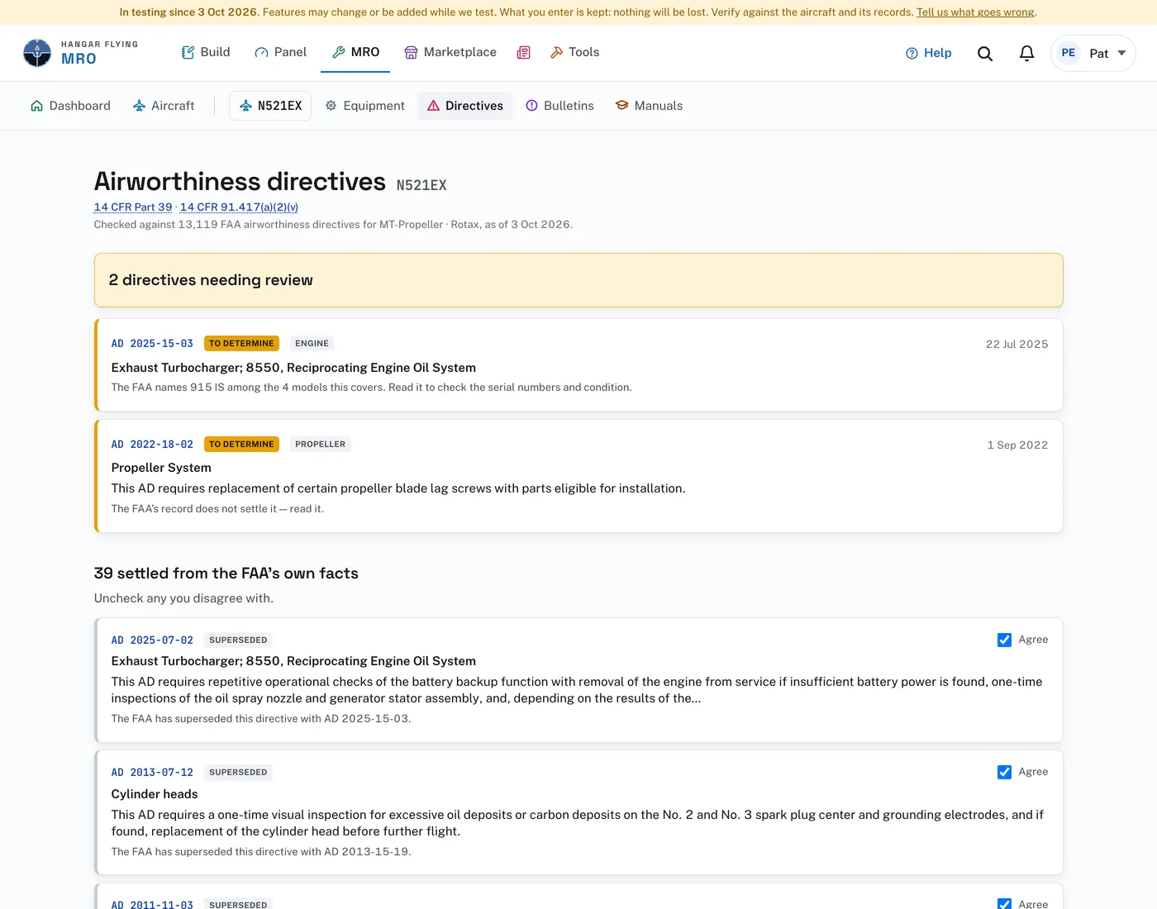Go to the Dashboard tab
The image size is (1157, 909).
coord(70,106)
